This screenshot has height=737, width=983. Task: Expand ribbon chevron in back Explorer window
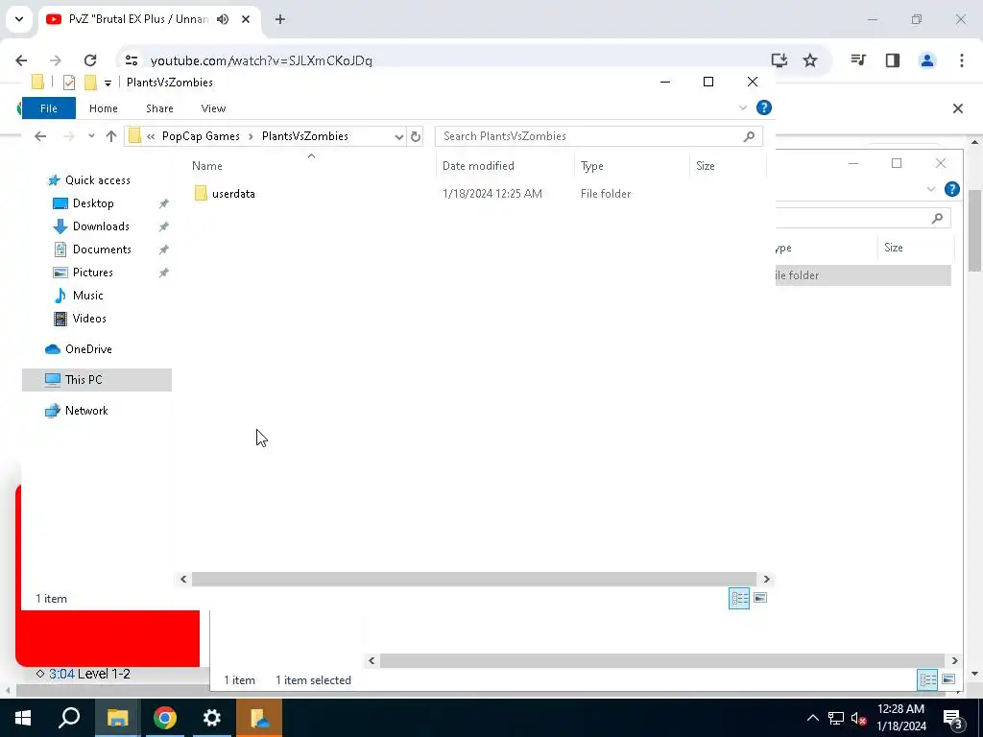(x=931, y=189)
